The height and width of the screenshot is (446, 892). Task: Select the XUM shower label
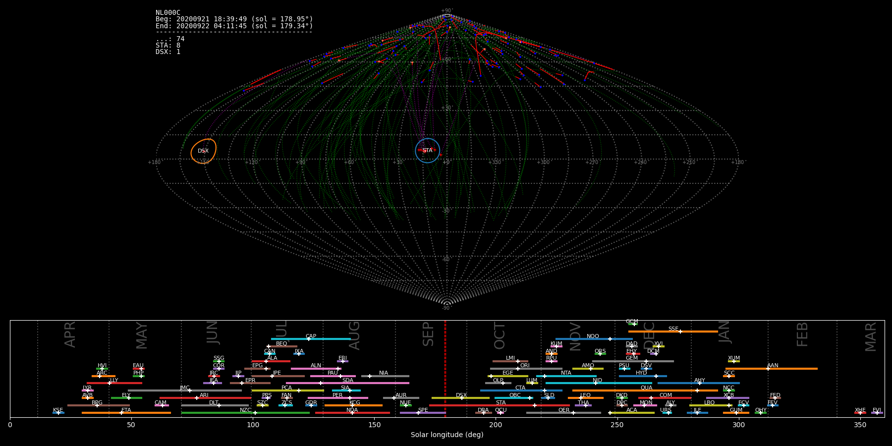tap(734, 358)
